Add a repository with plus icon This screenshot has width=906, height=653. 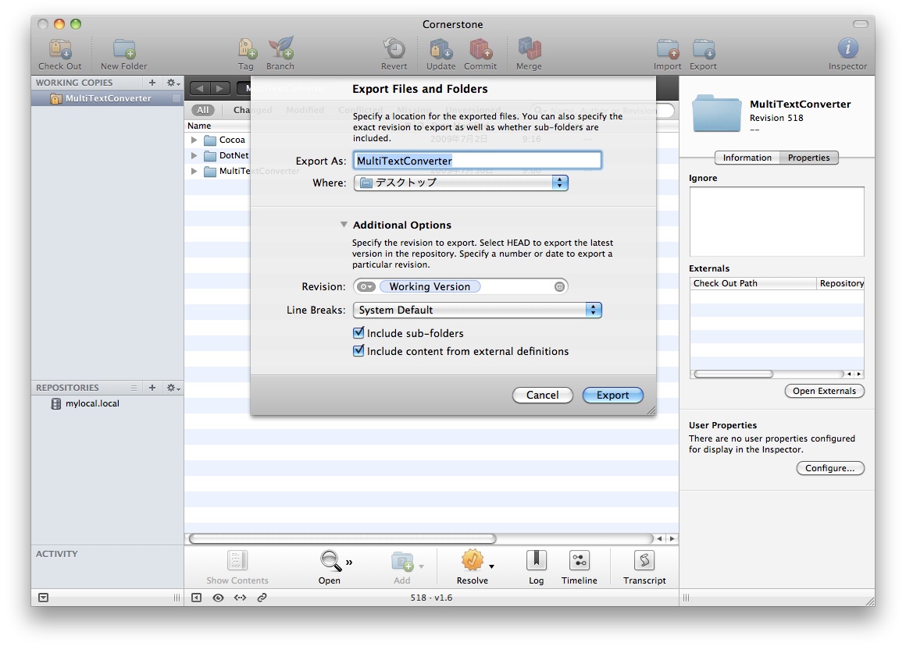click(x=152, y=388)
